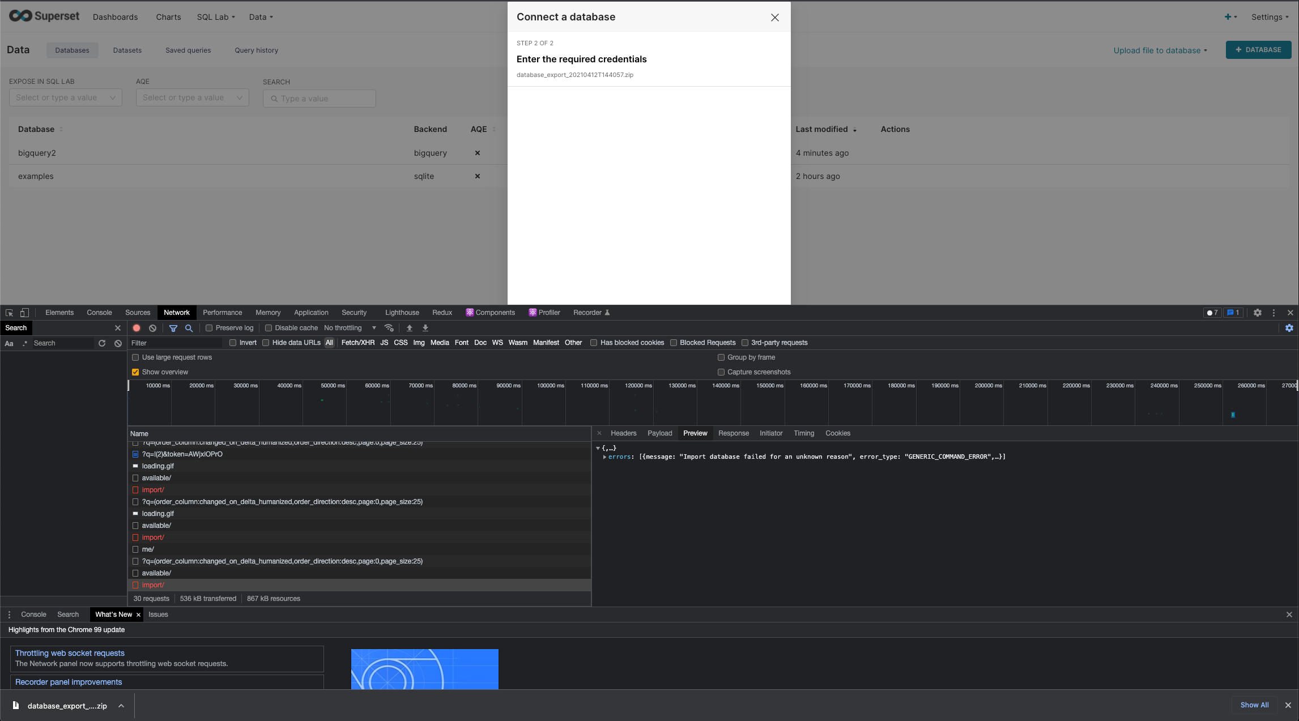This screenshot has width=1299, height=721.
Task: Uncheck the Show overview checkbox
Action: pos(135,372)
